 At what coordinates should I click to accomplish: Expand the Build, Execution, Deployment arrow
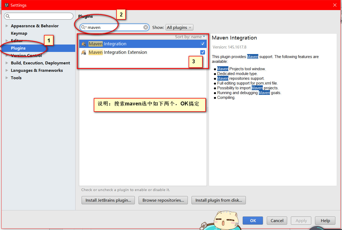tap(7, 63)
